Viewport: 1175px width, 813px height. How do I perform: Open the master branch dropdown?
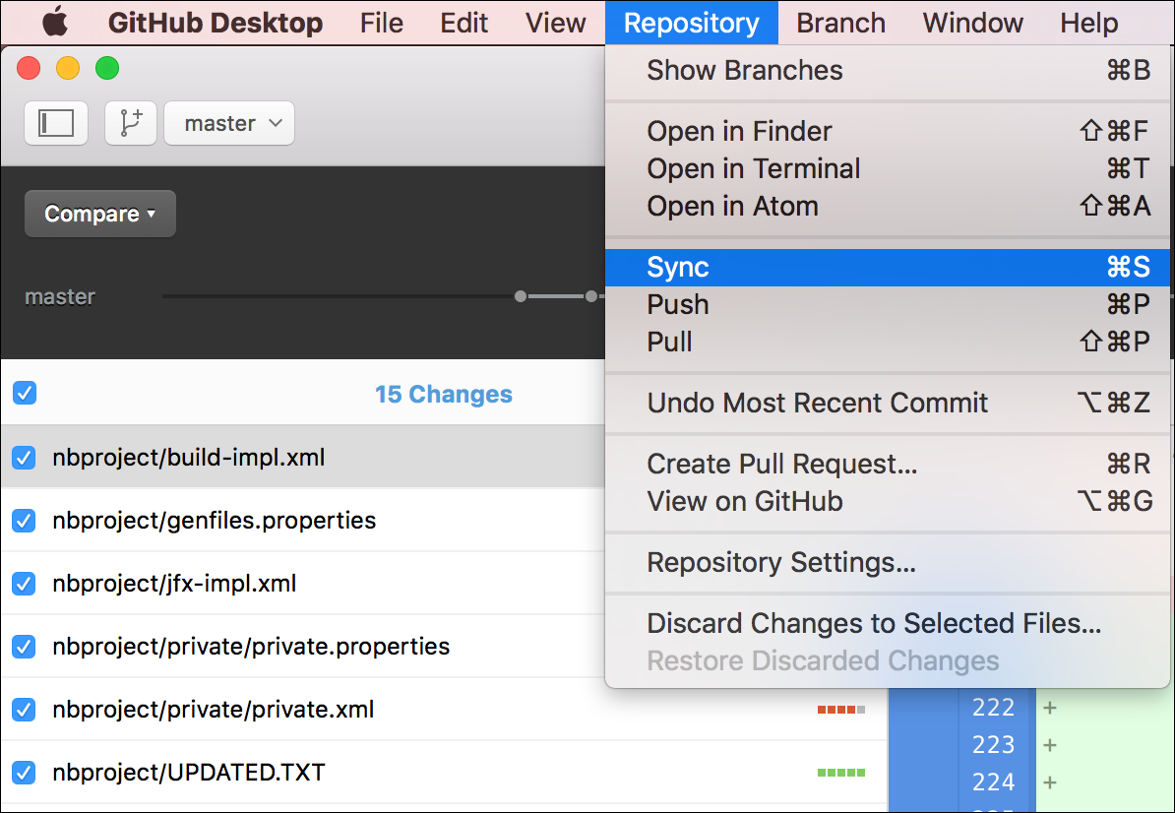click(x=229, y=123)
